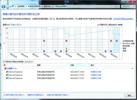Click the 关键事件 (3) group header

pyautogui.click(x=12, y=68)
